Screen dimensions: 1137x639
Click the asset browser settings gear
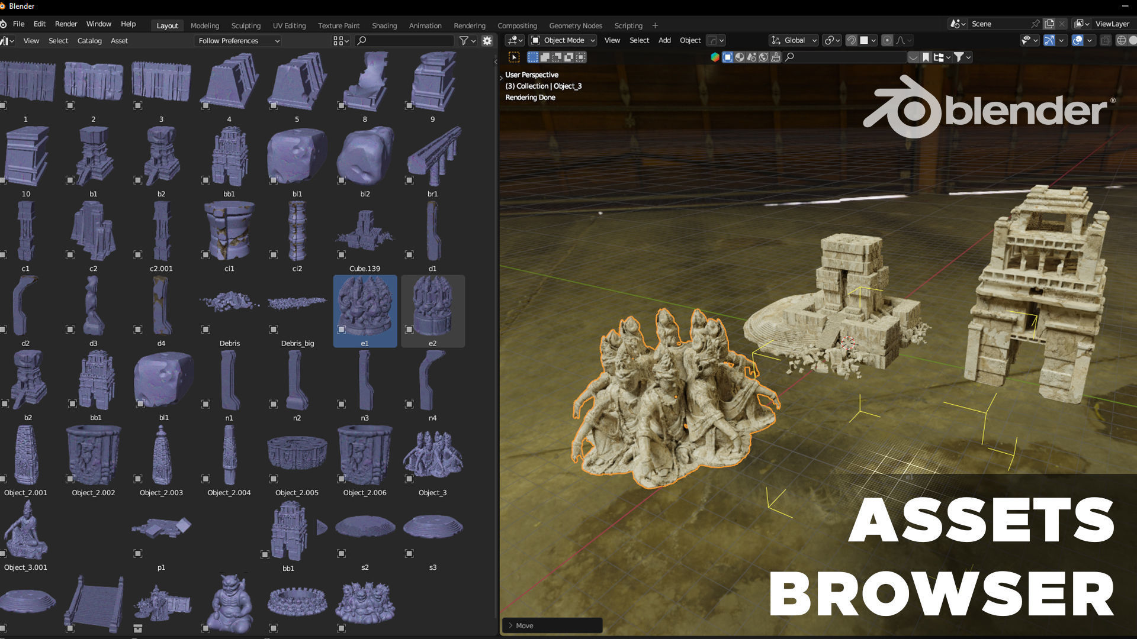pos(487,41)
